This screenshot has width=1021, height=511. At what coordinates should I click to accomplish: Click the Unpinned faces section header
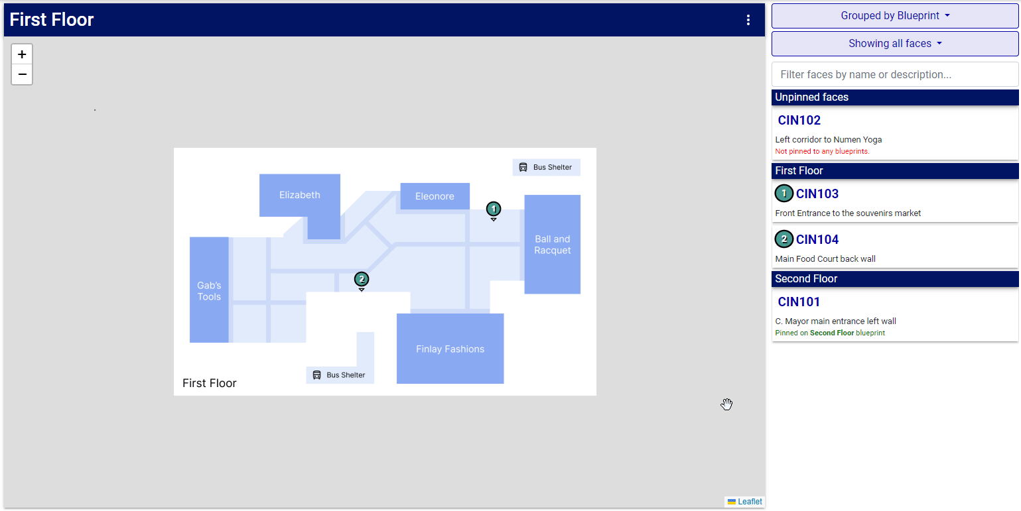894,97
